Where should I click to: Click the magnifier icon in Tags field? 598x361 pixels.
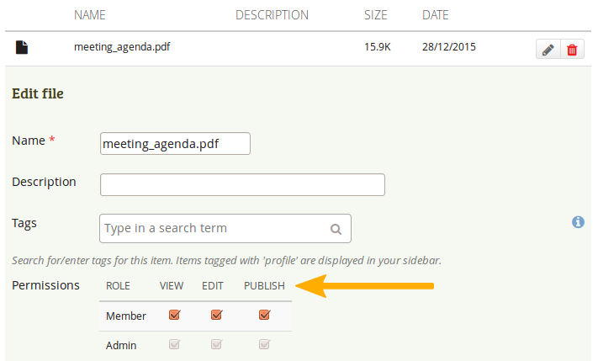pos(336,229)
